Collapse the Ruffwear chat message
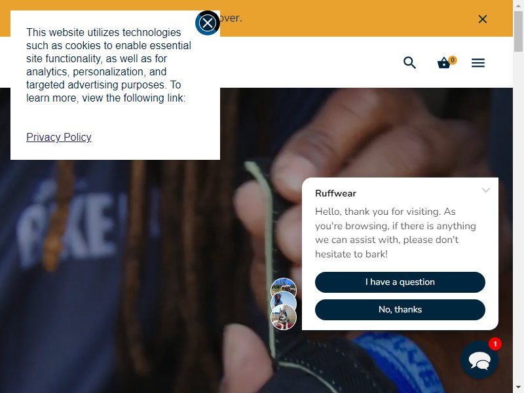 pos(486,190)
